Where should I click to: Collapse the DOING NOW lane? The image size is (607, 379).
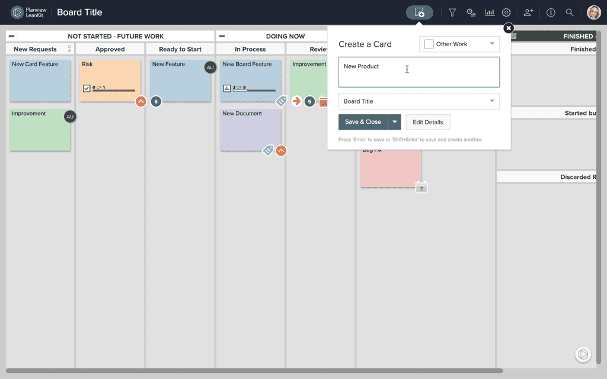click(222, 36)
